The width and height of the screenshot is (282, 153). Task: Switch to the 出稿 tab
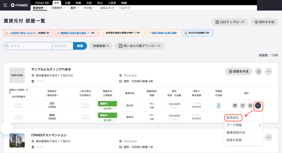67,3
